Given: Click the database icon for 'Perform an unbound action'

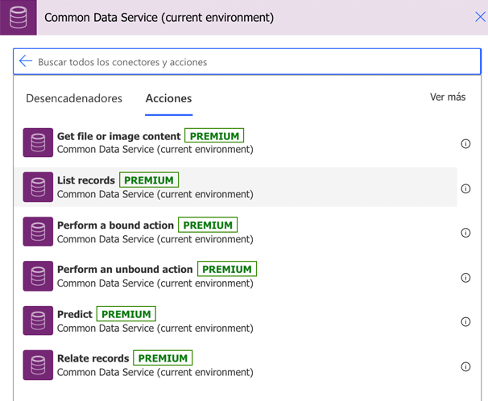Looking at the screenshot, I should [38, 276].
